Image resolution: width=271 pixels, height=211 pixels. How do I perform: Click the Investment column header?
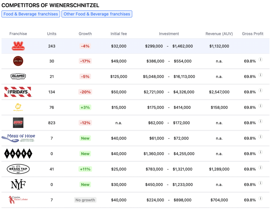click(169, 33)
